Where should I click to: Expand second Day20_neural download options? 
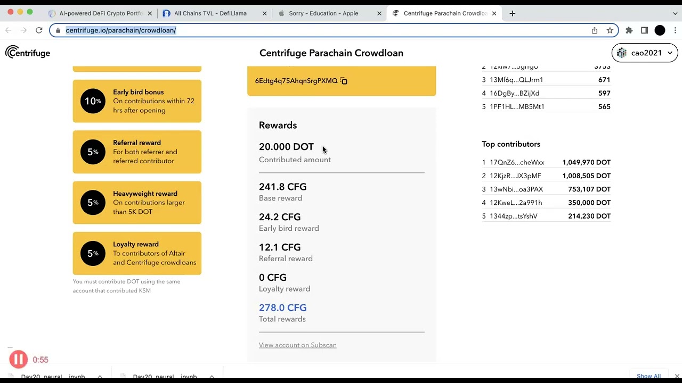point(212,377)
